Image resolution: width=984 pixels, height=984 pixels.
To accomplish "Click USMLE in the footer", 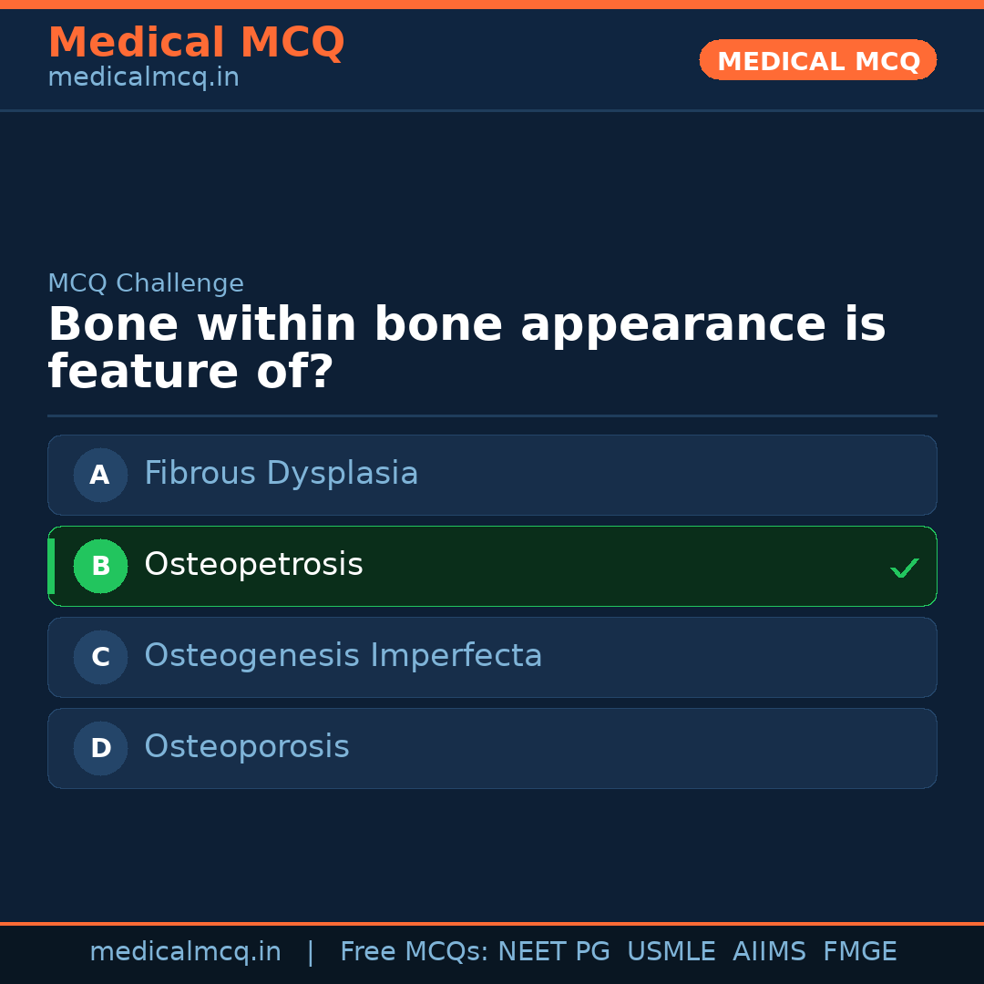I will click(x=671, y=952).
